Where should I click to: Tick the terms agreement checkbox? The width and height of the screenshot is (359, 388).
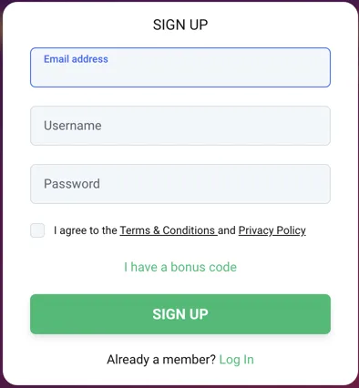click(x=37, y=230)
